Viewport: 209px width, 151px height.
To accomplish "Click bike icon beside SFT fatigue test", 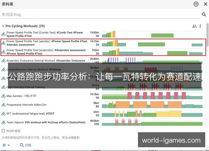I will pyautogui.click(x=3, y=113).
